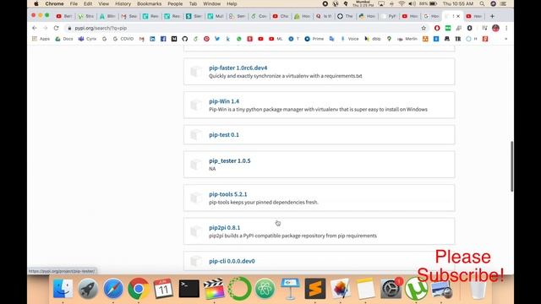Viewport: 541px width, 304px height.
Task: Open the Calendar app in the dock
Action: (x=163, y=289)
